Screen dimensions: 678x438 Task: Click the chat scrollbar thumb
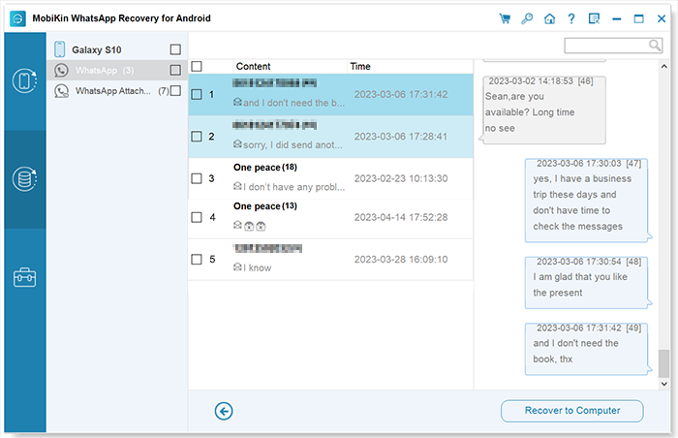click(663, 363)
